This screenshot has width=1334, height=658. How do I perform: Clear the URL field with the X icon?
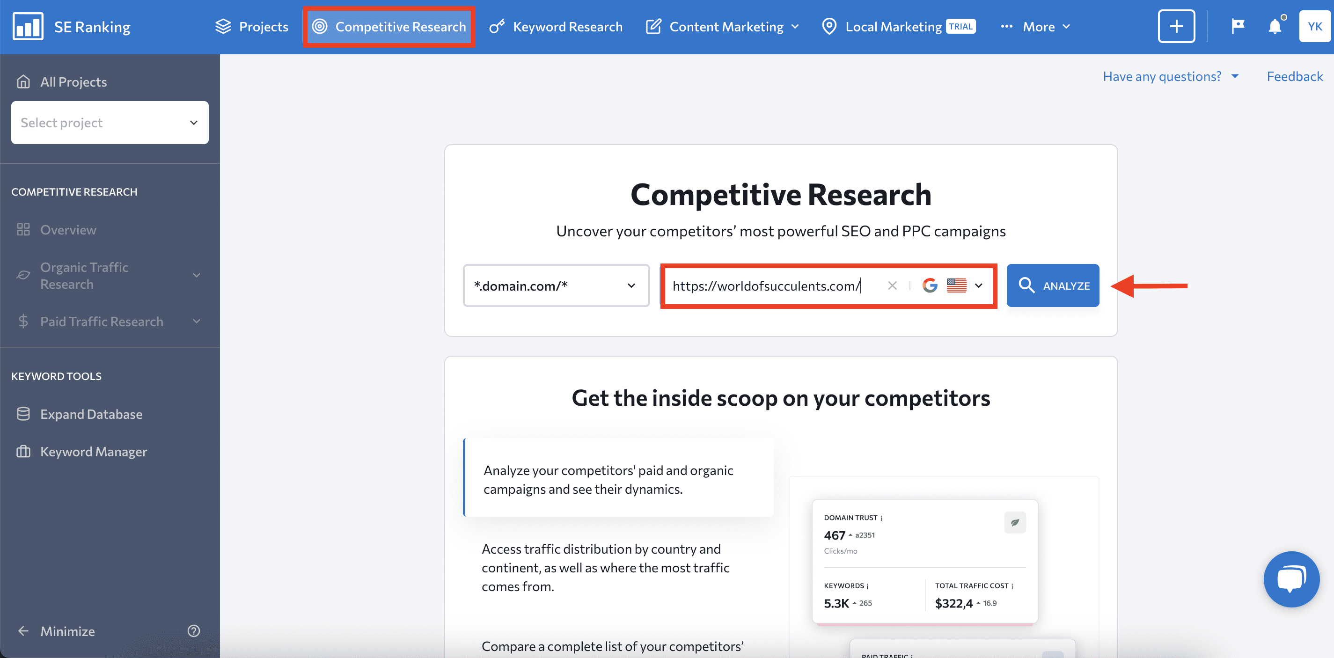pyautogui.click(x=892, y=286)
